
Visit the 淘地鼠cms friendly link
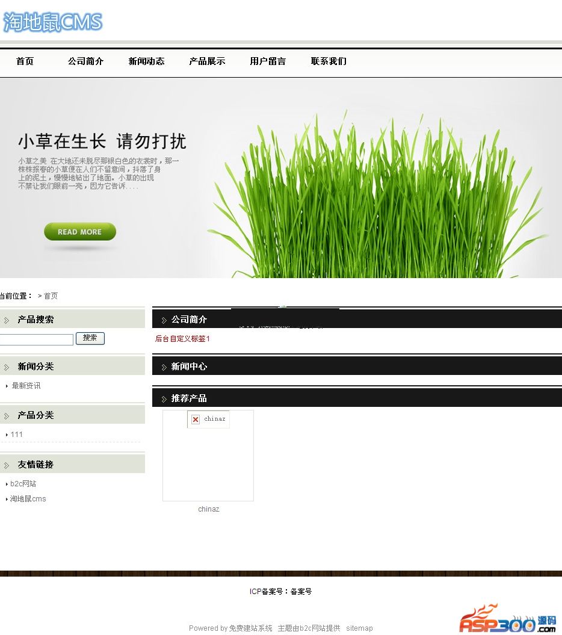tap(28, 499)
